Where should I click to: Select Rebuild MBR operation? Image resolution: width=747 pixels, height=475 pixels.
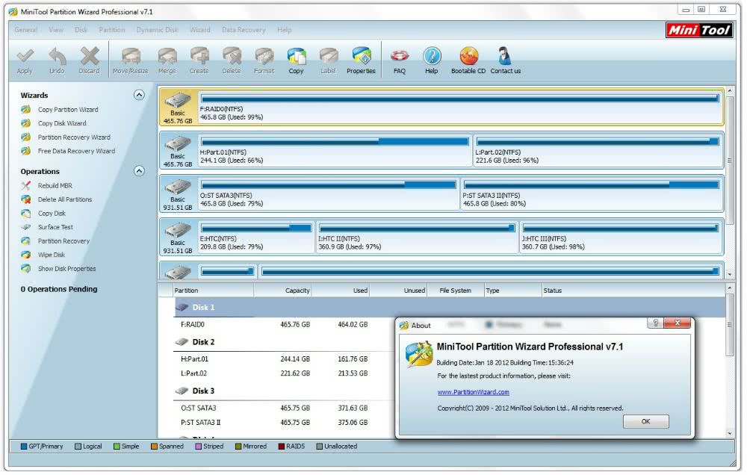(55, 186)
